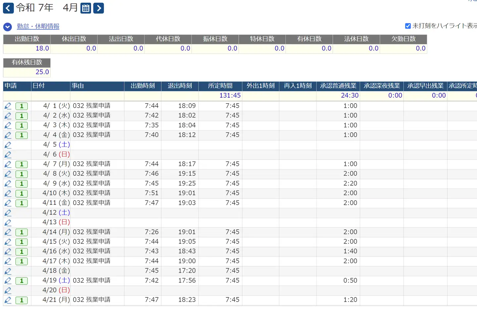This screenshot has width=477, height=310.
Task: Click the edit pencil for 4/5 (土)
Action: point(8,145)
